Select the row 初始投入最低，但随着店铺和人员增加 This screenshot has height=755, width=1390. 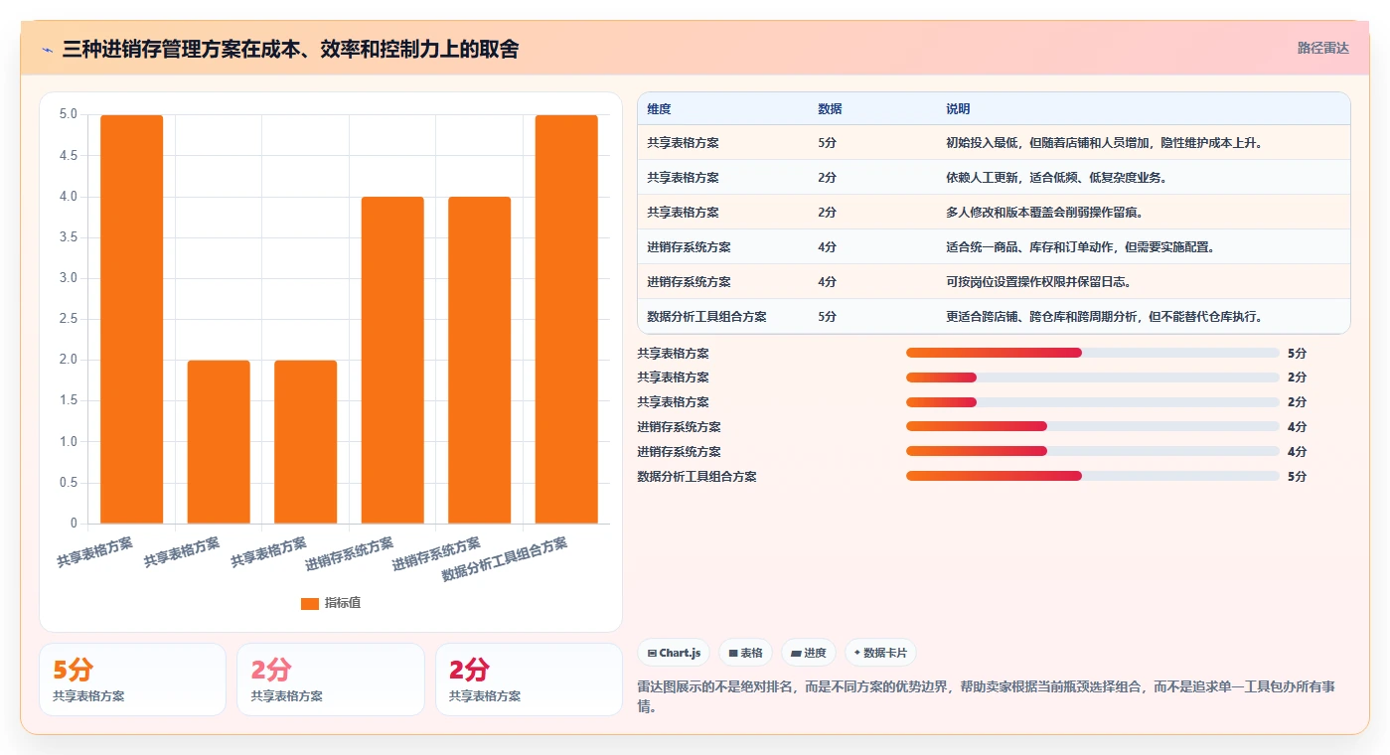(x=994, y=143)
